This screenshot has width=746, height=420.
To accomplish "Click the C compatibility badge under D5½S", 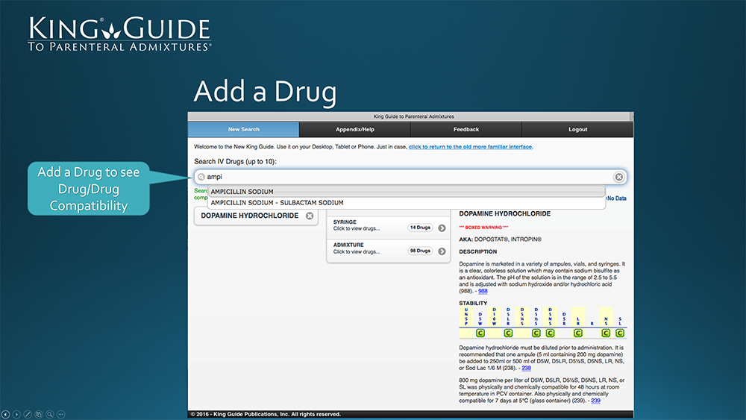I will click(536, 333).
